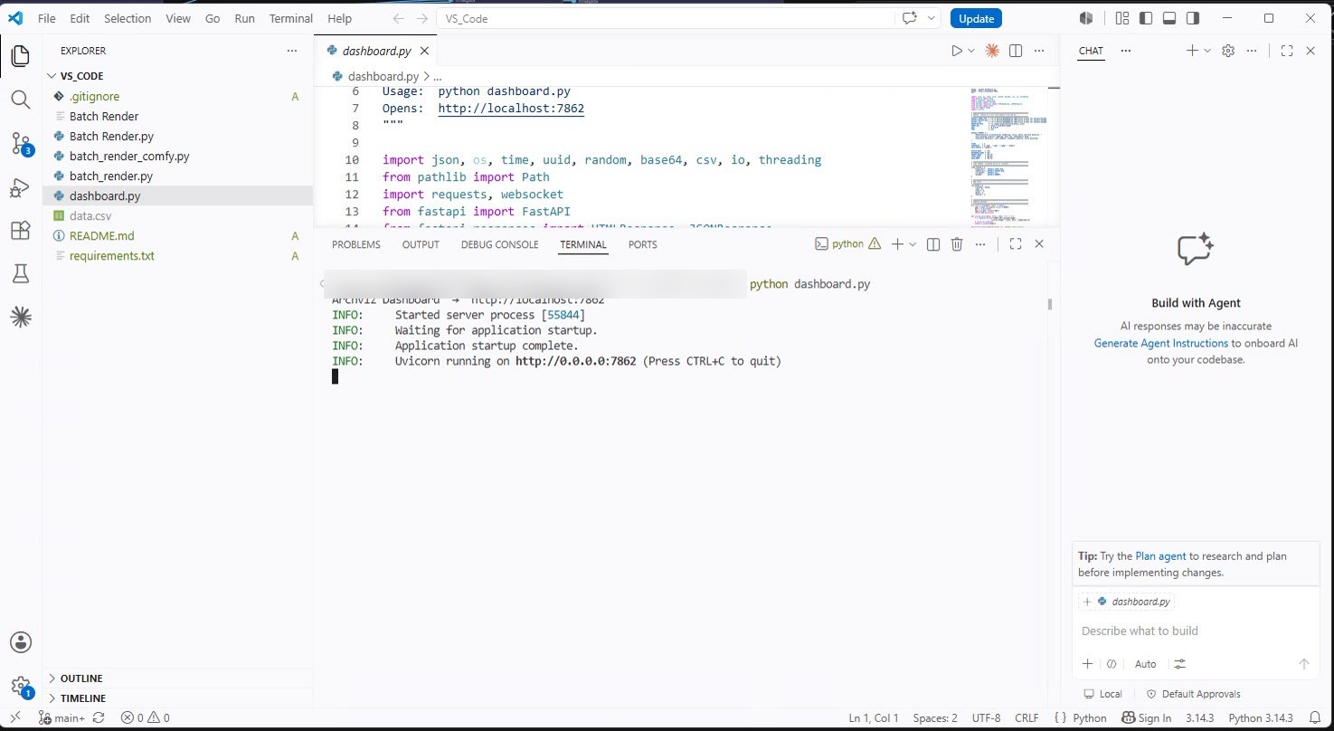1334x731 pixels.
Task: Split the terminal panel
Action: click(x=933, y=244)
